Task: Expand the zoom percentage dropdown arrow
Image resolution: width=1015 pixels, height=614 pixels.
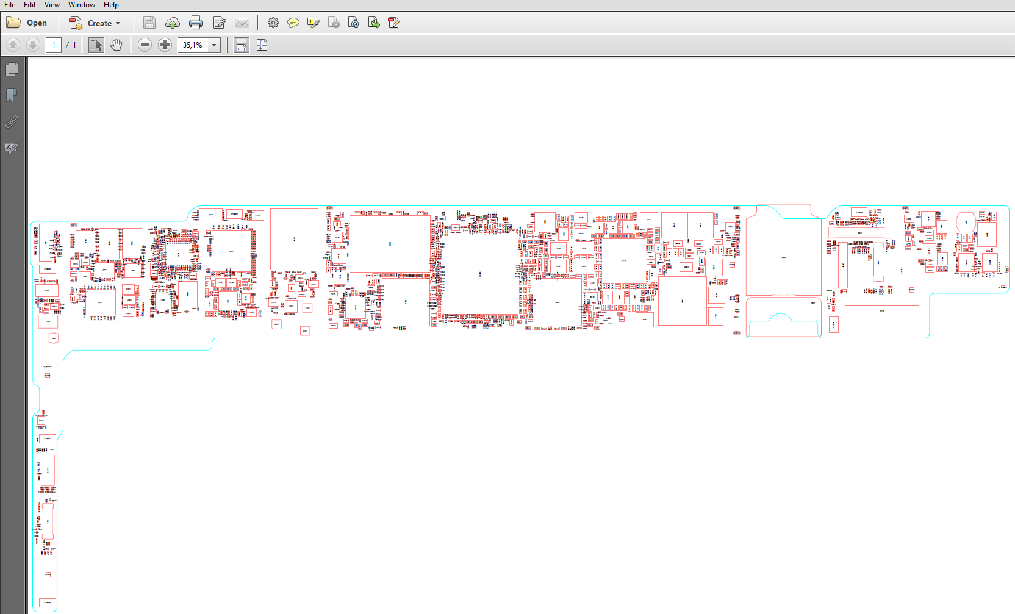Action: pyautogui.click(x=214, y=45)
